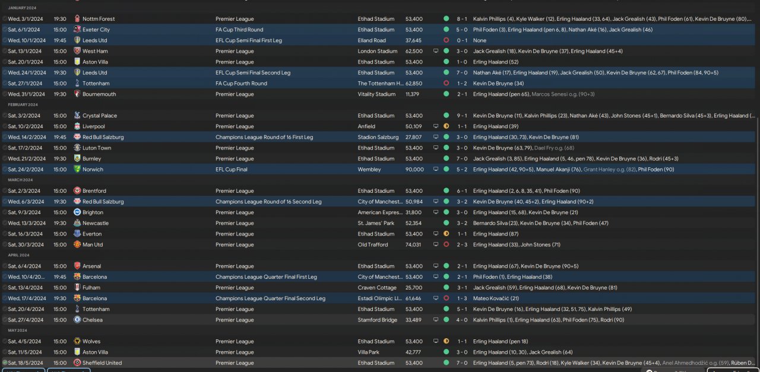
Task: Check the selection circle beside Brentford fixture
Action: tap(5, 191)
